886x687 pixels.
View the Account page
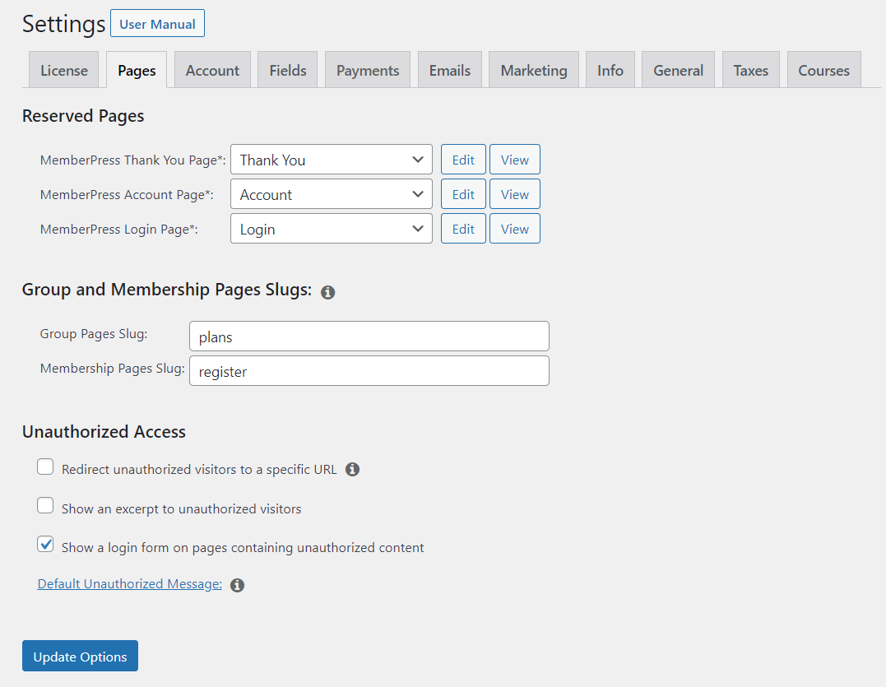515,194
